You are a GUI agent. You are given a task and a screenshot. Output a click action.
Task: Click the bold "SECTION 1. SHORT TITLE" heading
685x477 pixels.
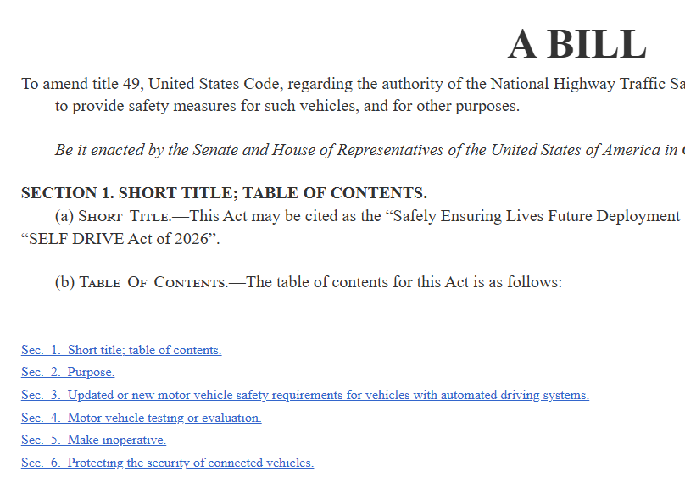click(x=224, y=193)
